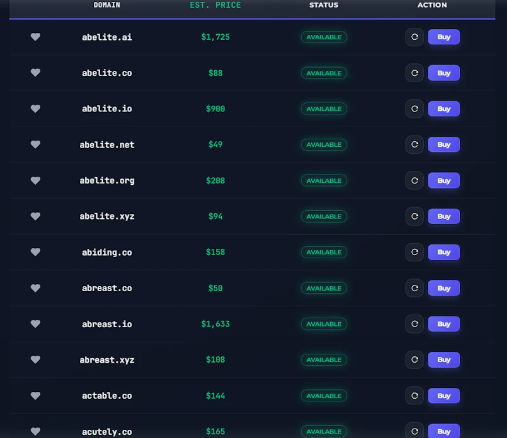Viewport: 507px width, 438px height.
Task: Click the abelite.org domain text
Action: pos(106,180)
